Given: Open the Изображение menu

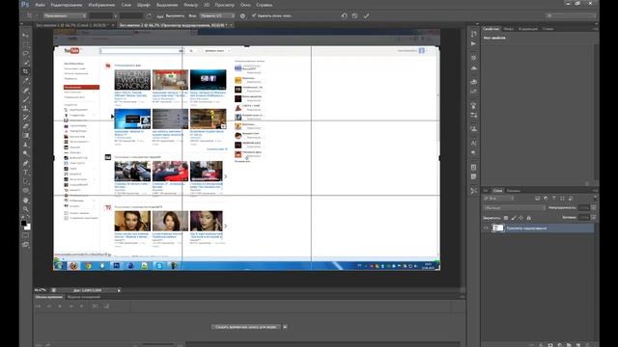Looking at the screenshot, I should tap(101, 5).
